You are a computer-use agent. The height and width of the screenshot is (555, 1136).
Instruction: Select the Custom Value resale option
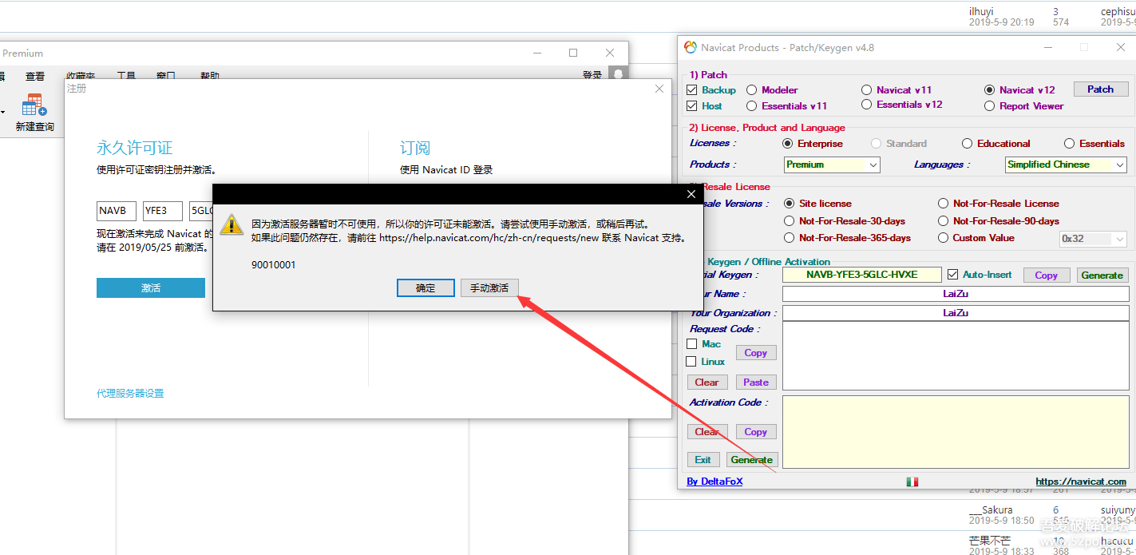pos(944,238)
